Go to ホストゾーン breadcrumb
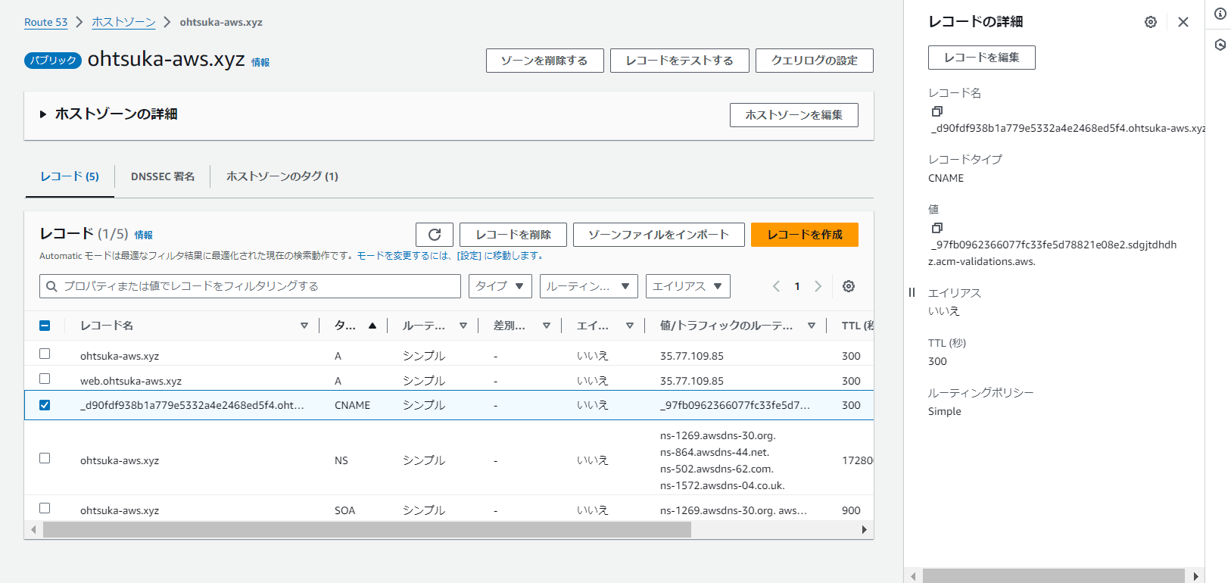The height and width of the screenshot is (583, 1231). [123, 22]
